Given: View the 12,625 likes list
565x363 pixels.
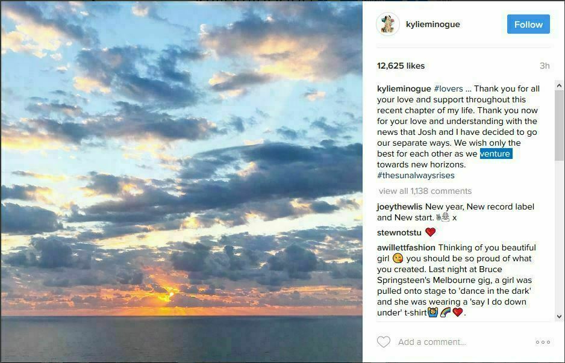Looking at the screenshot, I should pos(401,66).
